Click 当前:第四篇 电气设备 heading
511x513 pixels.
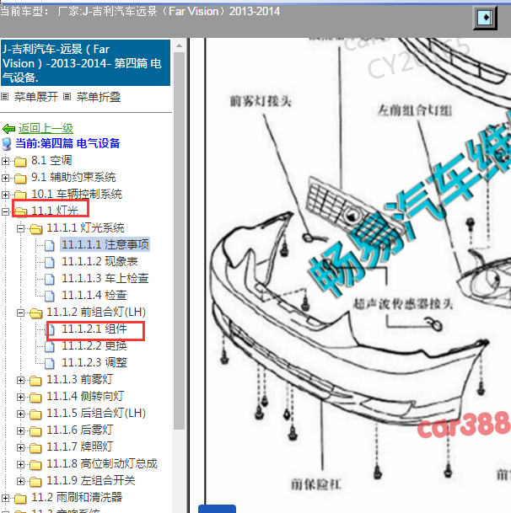(x=67, y=143)
